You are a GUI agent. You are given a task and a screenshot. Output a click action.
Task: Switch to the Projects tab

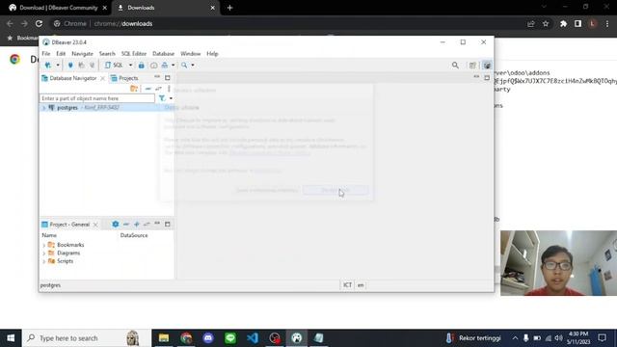tap(124, 78)
